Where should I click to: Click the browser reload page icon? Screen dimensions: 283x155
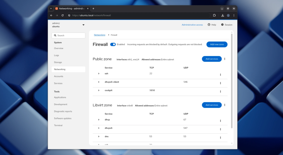tap(62, 15)
